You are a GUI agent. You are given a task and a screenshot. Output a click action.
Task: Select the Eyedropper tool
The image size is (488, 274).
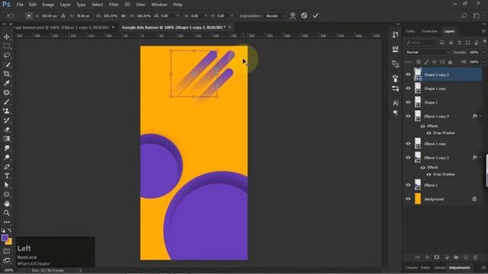click(7, 83)
